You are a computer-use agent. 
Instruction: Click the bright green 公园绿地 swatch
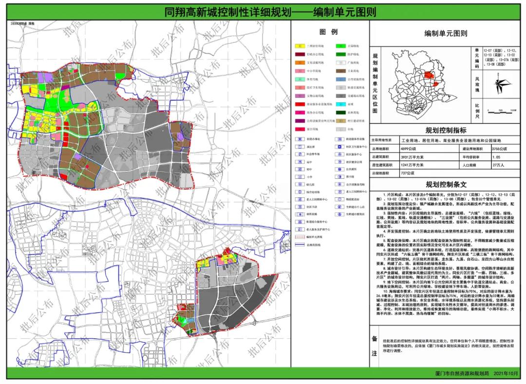341,46
